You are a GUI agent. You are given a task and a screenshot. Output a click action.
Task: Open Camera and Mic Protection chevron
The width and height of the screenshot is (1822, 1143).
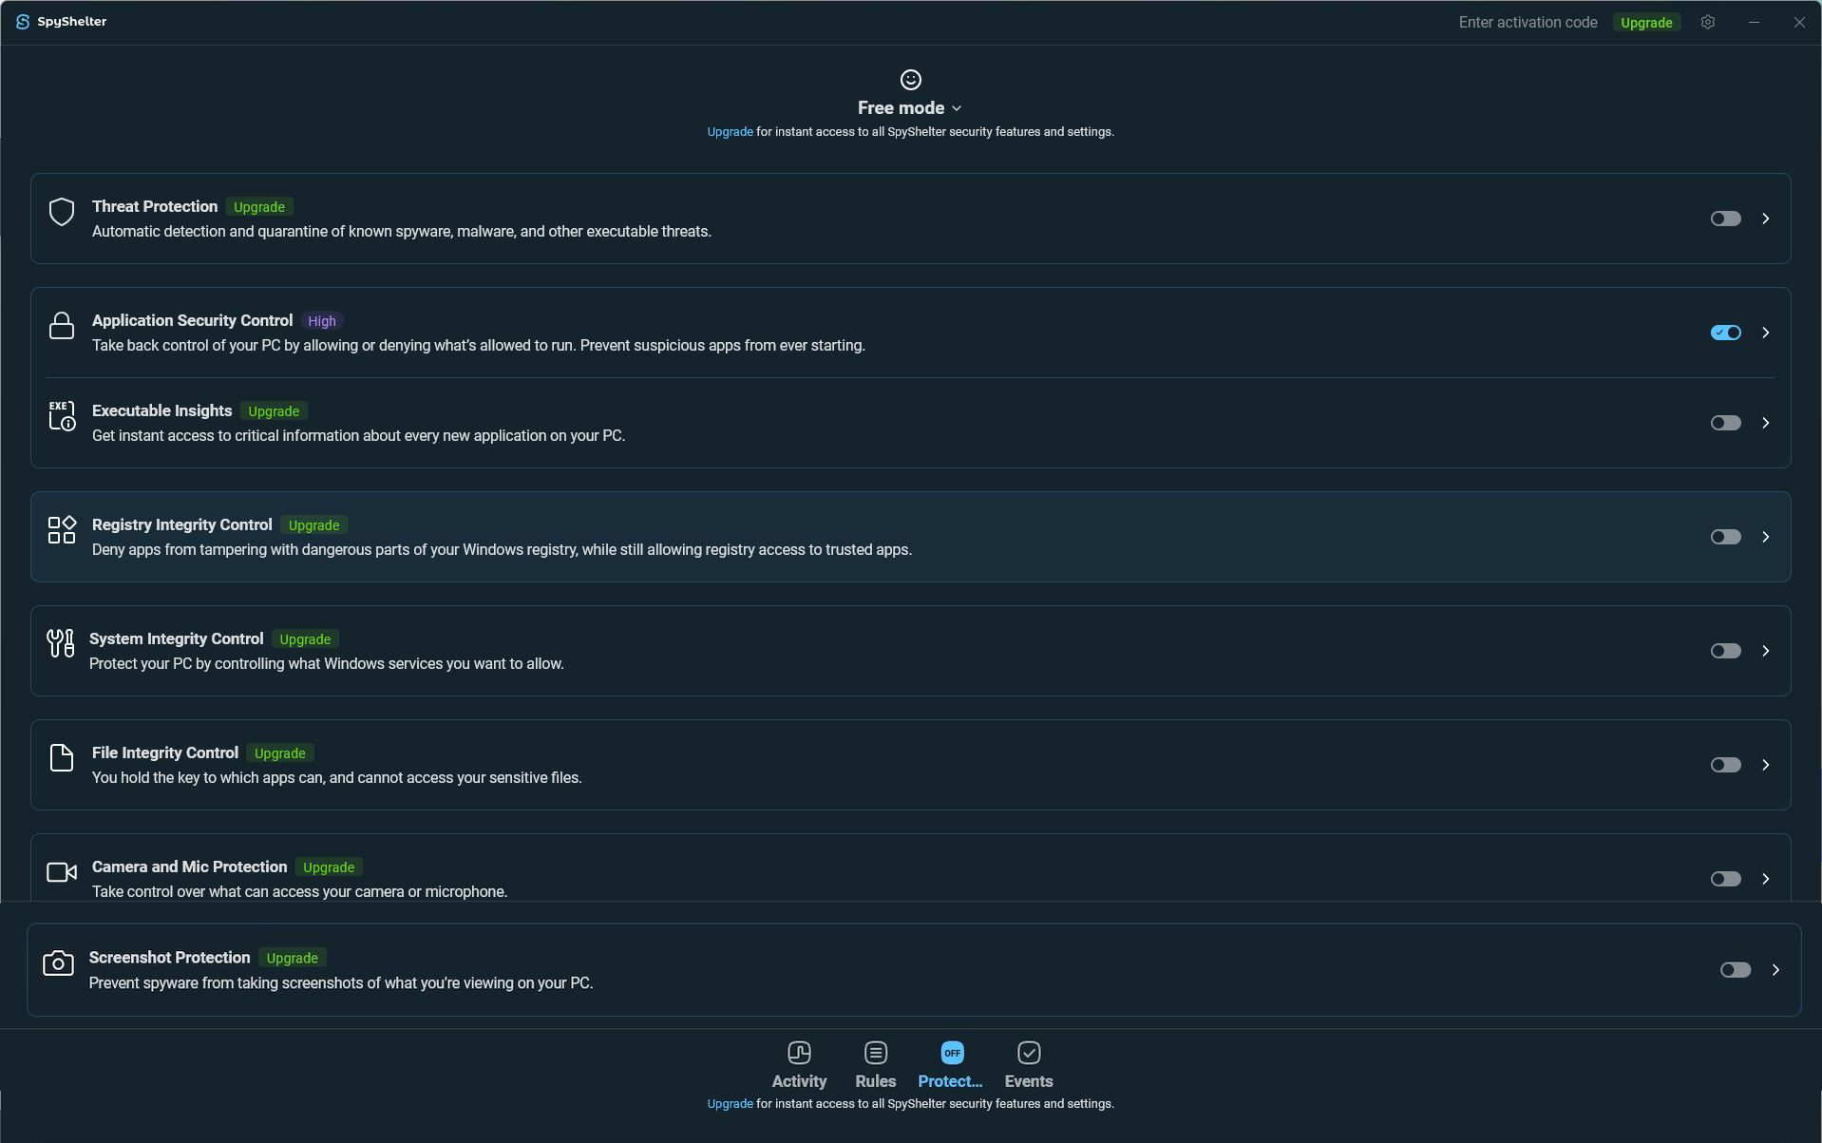[1766, 879]
